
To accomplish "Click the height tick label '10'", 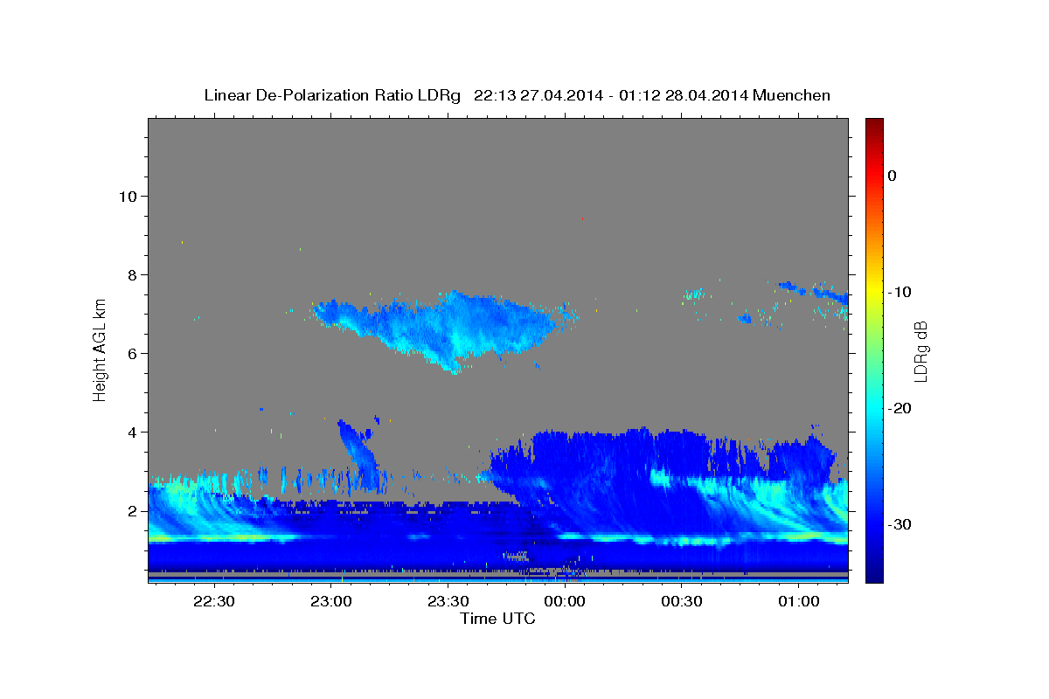I will coord(127,196).
